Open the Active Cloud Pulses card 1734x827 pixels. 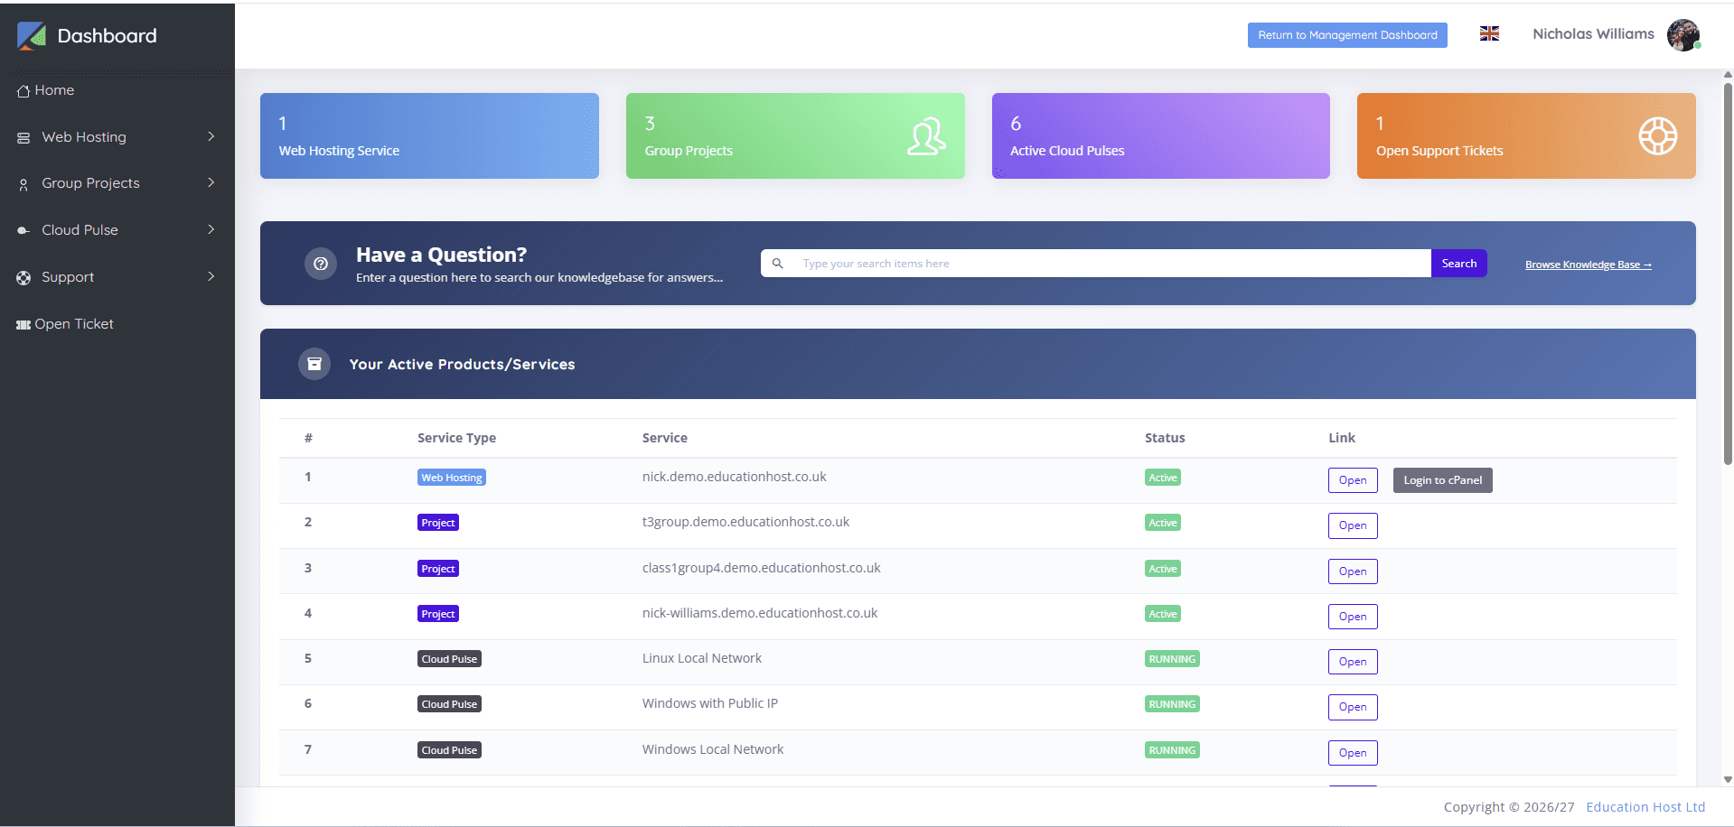[1160, 135]
